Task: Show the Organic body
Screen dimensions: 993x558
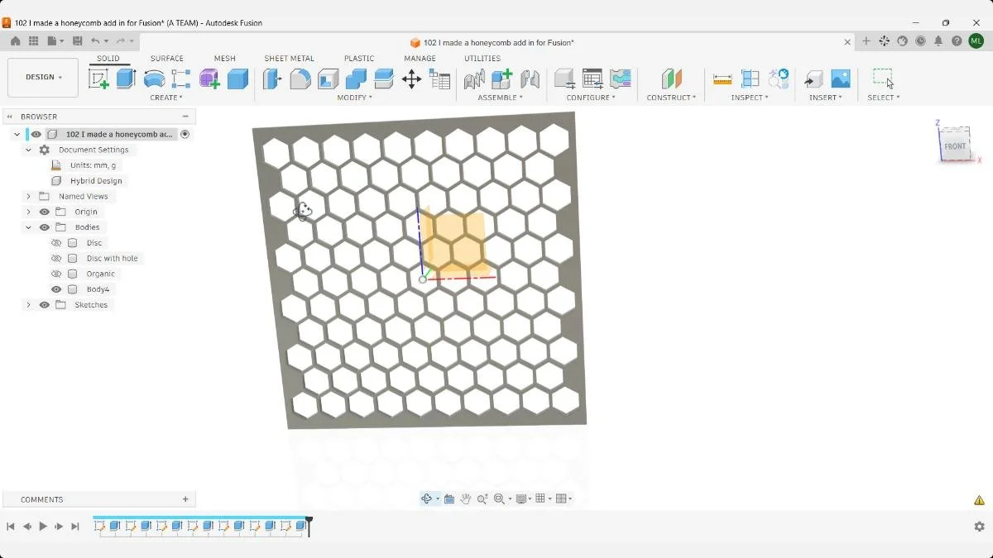Action: [56, 274]
